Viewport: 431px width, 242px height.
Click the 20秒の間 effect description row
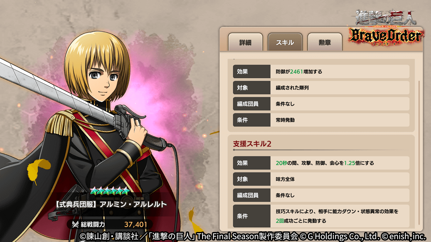(x=321, y=163)
